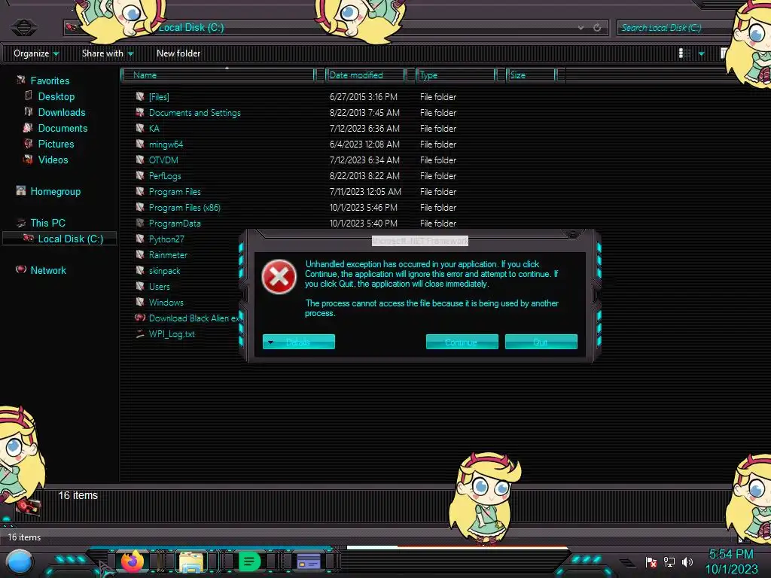Screen dimensions: 771x578
Task: Select the PerfLogs folder name
Action: pyautogui.click(x=165, y=176)
